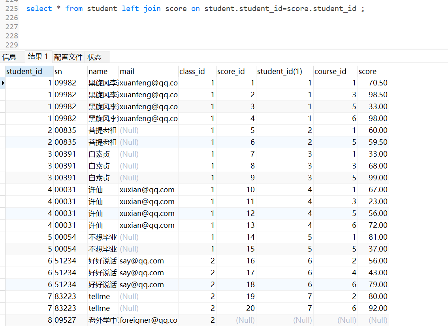
Task: Select the score cell 81.00
Action: pyautogui.click(x=373, y=237)
